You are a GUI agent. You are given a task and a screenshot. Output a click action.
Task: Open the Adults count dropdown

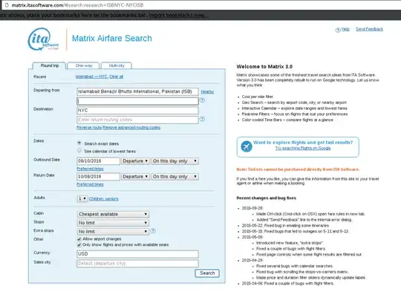pos(82,198)
